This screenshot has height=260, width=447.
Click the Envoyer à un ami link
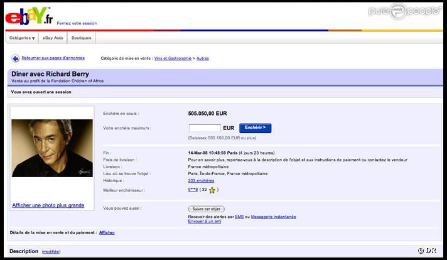[x=205, y=221]
